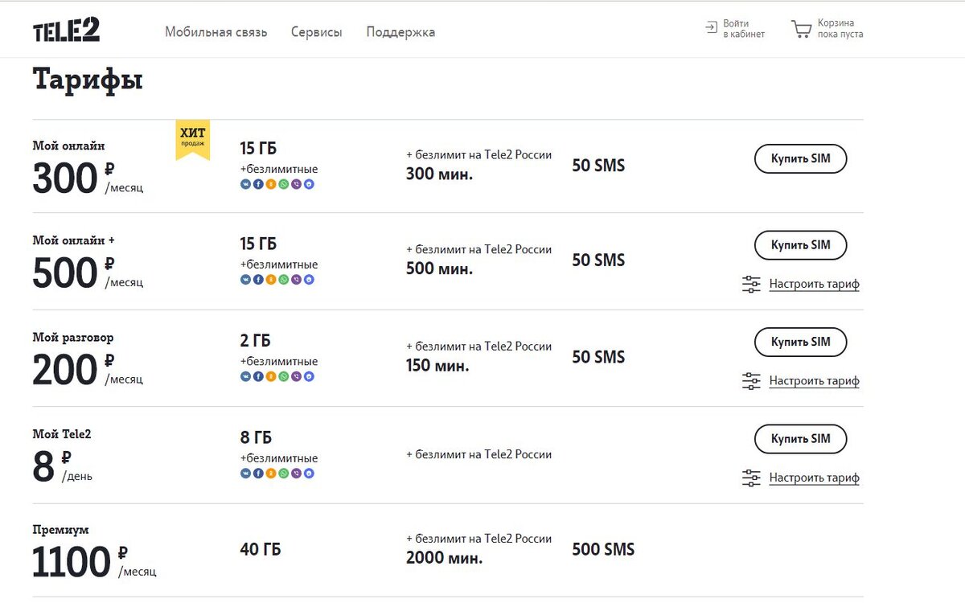
Task: Click the login arrow icon
Action: [x=711, y=28]
